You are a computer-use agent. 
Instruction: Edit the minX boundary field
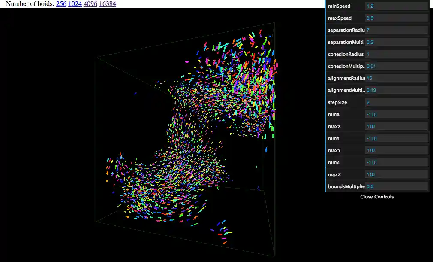[x=396, y=115]
